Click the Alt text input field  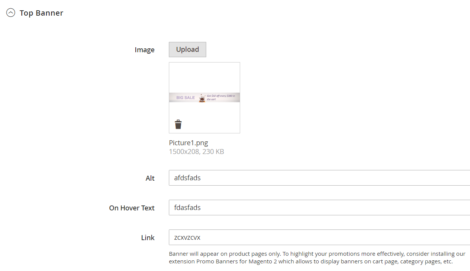(x=319, y=178)
